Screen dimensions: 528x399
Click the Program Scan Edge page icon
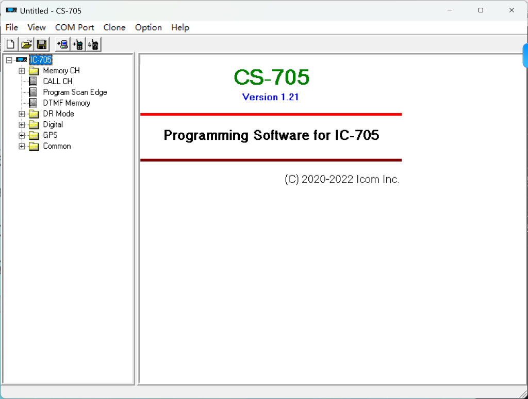pyautogui.click(x=33, y=92)
